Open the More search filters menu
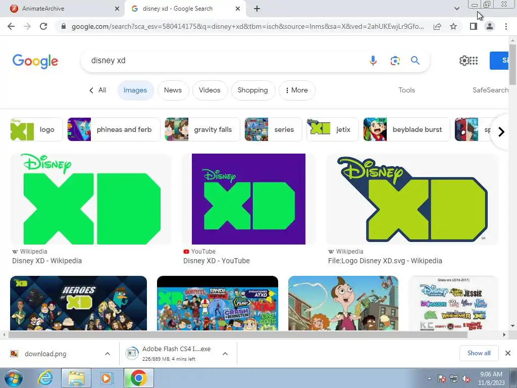This screenshot has height=388, width=517. coord(297,90)
